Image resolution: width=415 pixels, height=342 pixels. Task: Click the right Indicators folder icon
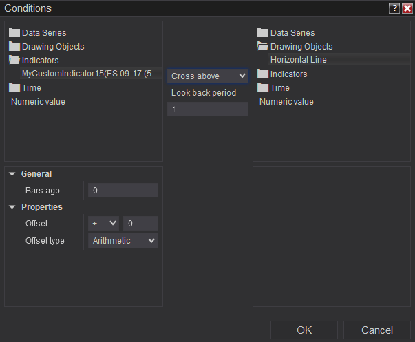coord(262,74)
